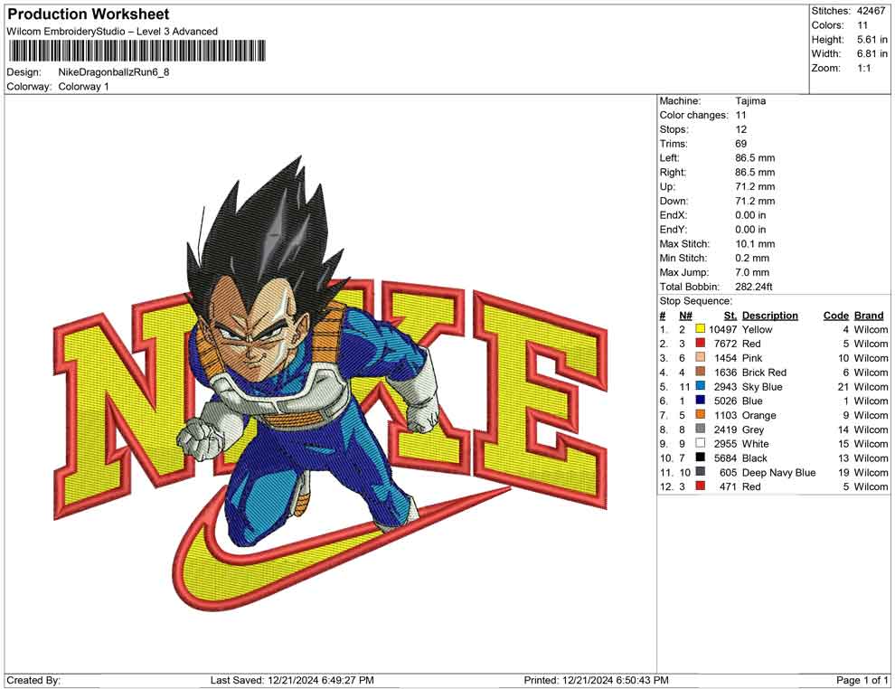Viewport: 895px width, 689px height.
Task: Click the 'Colorway 1' value
Action: tap(83, 87)
